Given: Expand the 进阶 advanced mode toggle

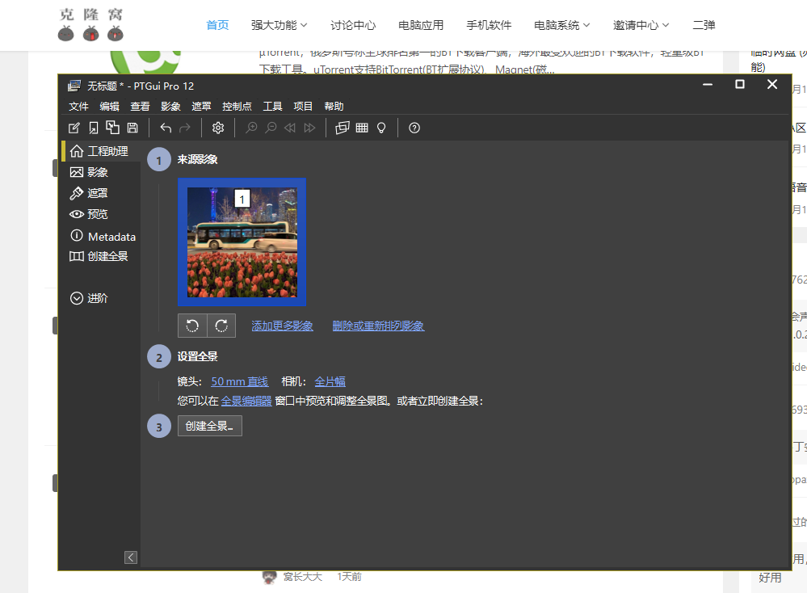Looking at the screenshot, I should coord(89,298).
